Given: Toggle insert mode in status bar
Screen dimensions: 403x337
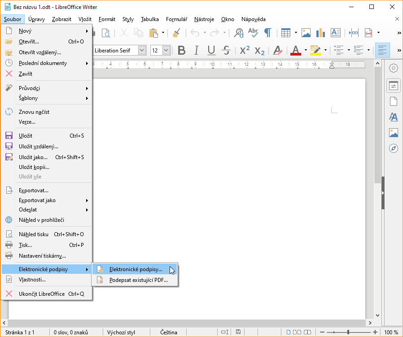Looking at the screenshot, I should coord(225,332).
